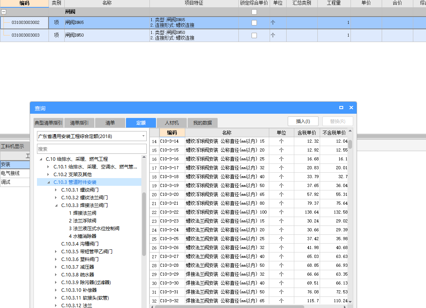Click quota list scrollbar up arrow
The height and width of the screenshot is (308, 426).
coord(350,131)
